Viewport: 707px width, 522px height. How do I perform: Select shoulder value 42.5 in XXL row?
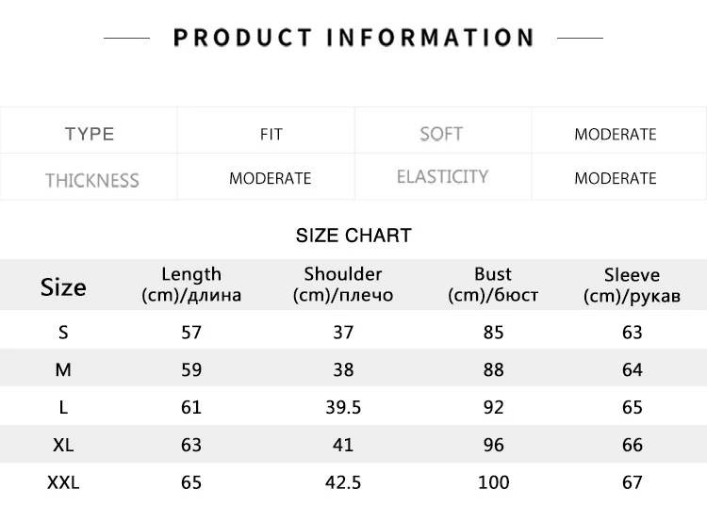343,482
